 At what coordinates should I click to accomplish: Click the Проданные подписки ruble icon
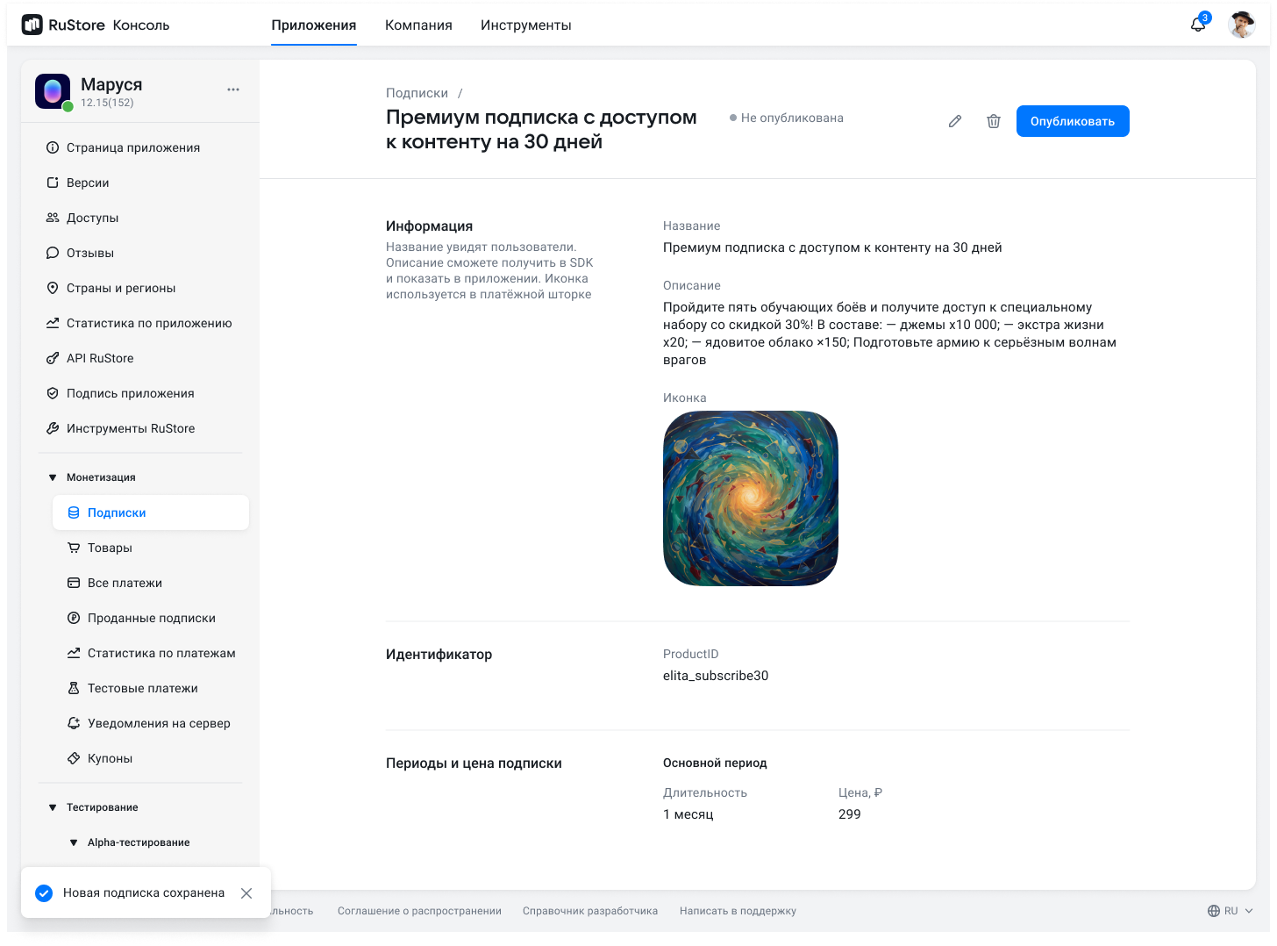74,618
